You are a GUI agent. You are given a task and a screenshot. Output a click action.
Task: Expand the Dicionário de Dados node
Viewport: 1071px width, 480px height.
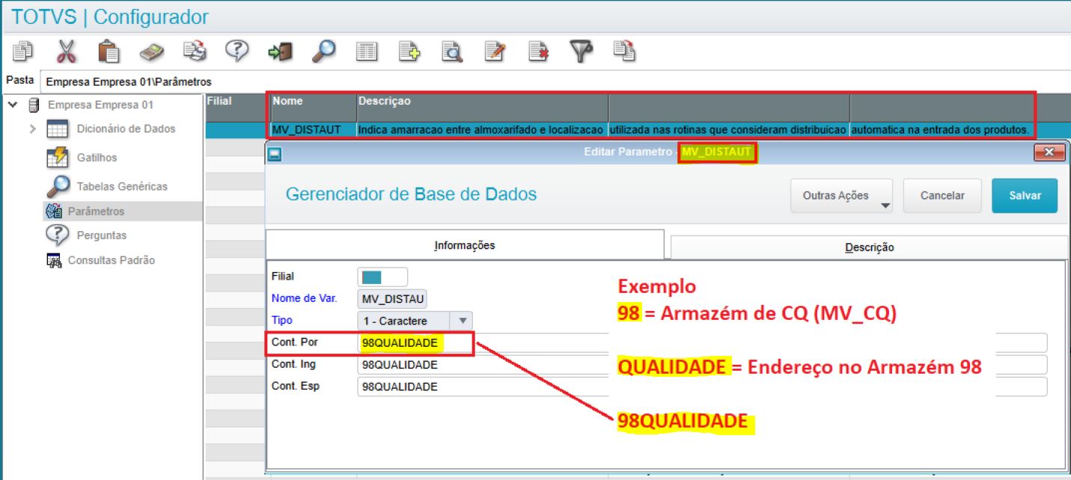(33, 129)
